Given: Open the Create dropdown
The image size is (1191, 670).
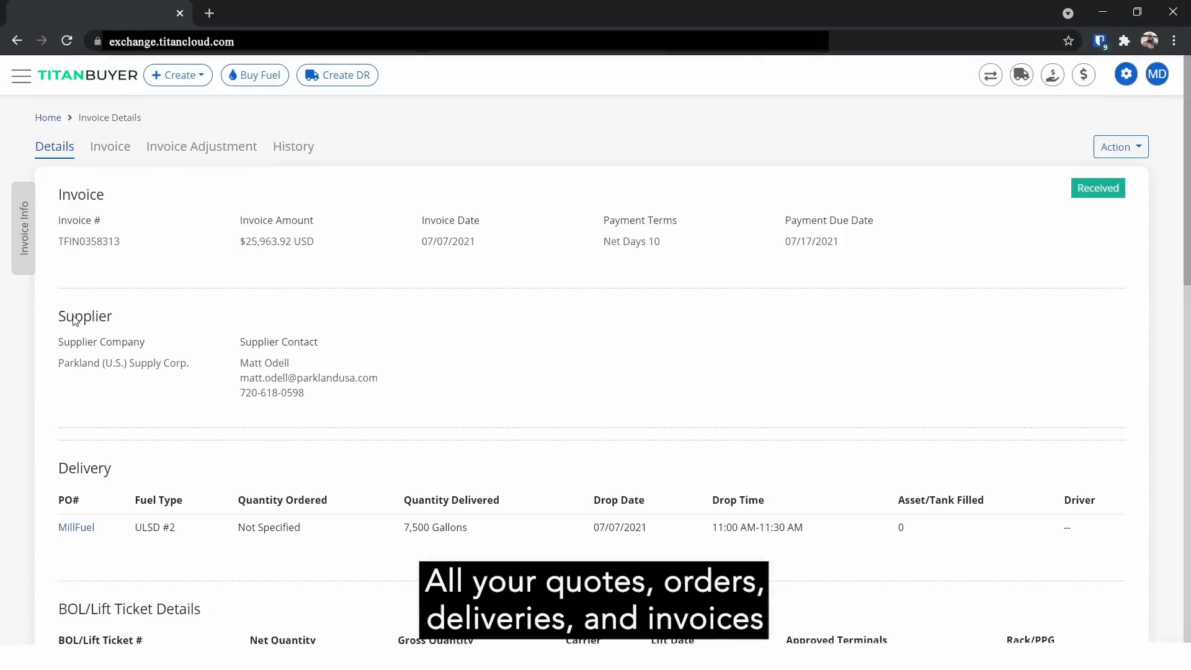Looking at the screenshot, I should (x=178, y=75).
